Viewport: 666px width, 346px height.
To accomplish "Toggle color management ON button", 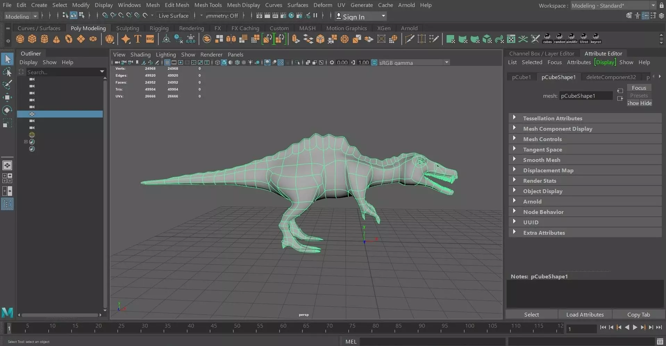I will pos(374,63).
